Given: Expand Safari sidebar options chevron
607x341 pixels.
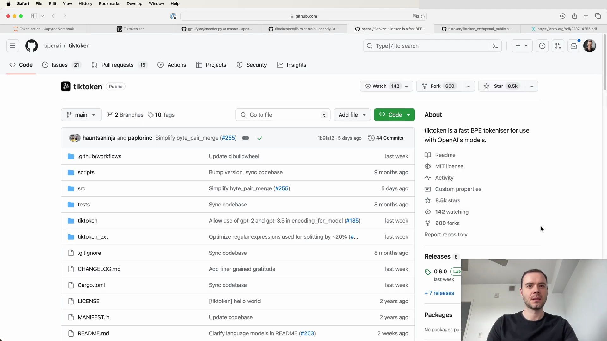Looking at the screenshot, I should (x=42, y=16).
